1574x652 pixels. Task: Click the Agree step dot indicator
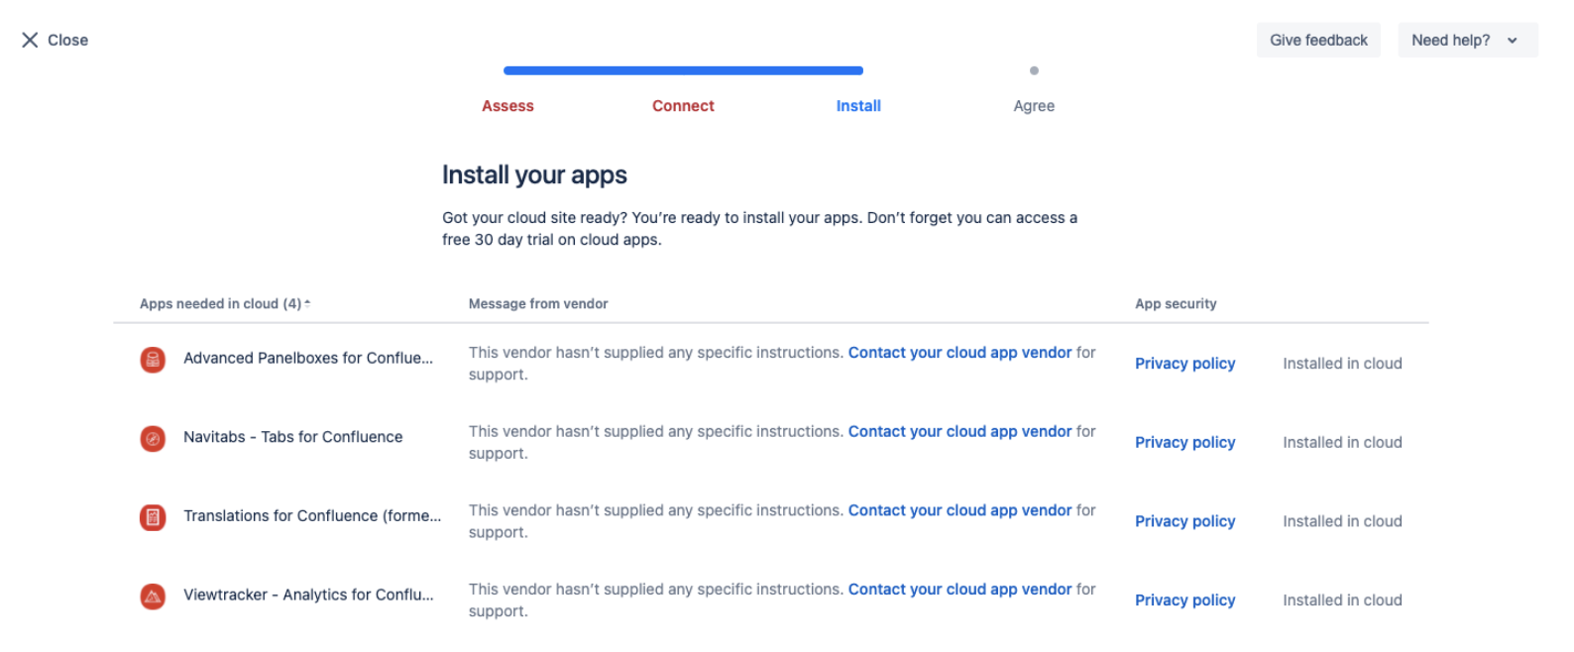coord(1034,70)
